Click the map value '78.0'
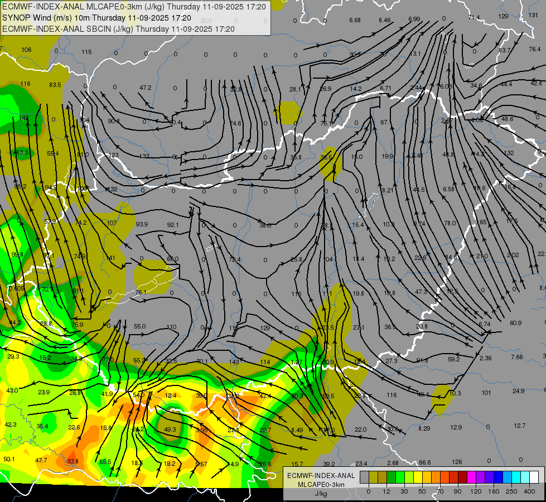This screenshot has height=502, width=546. click(450, 223)
